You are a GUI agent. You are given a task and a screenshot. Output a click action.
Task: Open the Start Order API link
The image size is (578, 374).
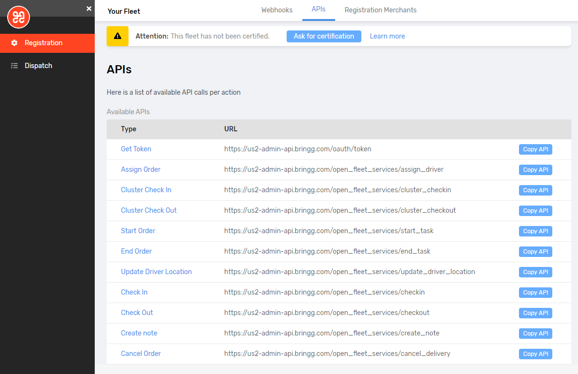(138, 231)
